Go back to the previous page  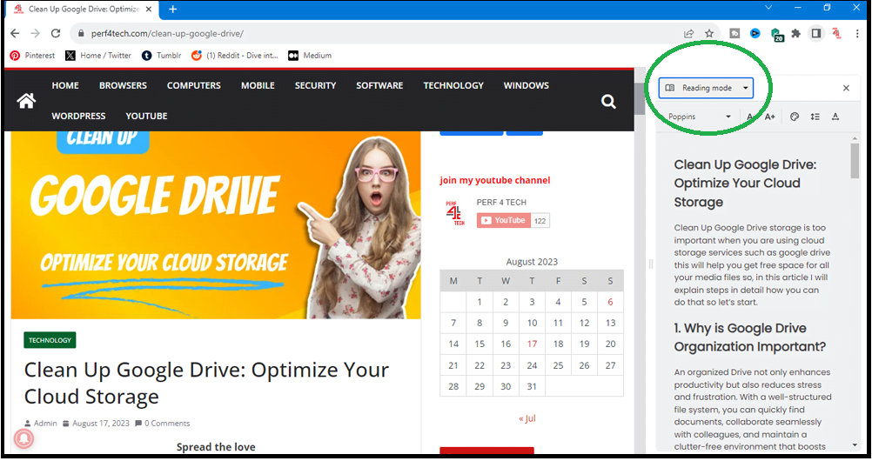pyautogui.click(x=15, y=33)
